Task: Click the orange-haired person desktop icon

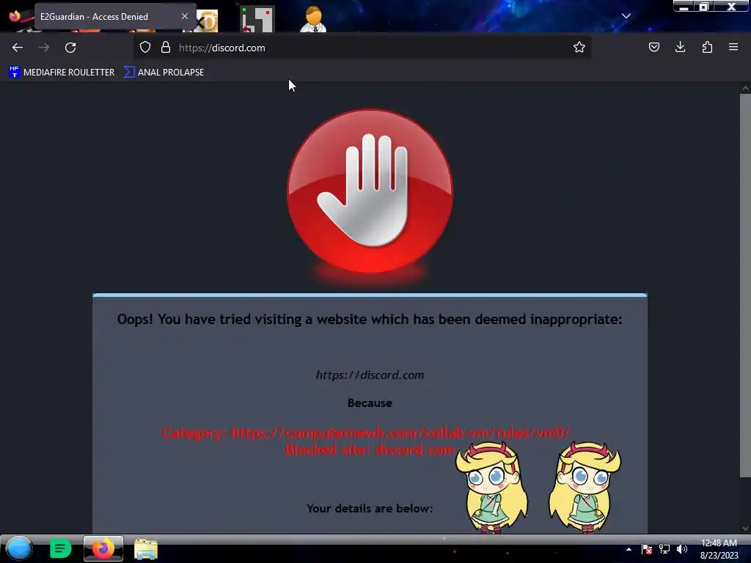Action: [313, 19]
